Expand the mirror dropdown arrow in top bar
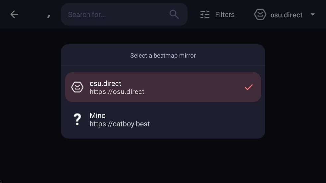Screen dimensions: 326x183 click(x=312, y=15)
